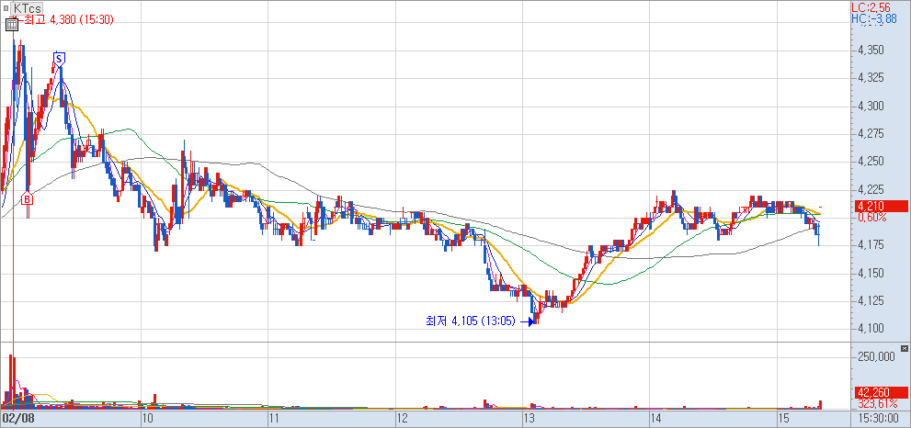Viewport: 911px width, 428px height.
Task: Click the 4,100 price axis label
Action: pyautogui.click(x=871, y=329)
